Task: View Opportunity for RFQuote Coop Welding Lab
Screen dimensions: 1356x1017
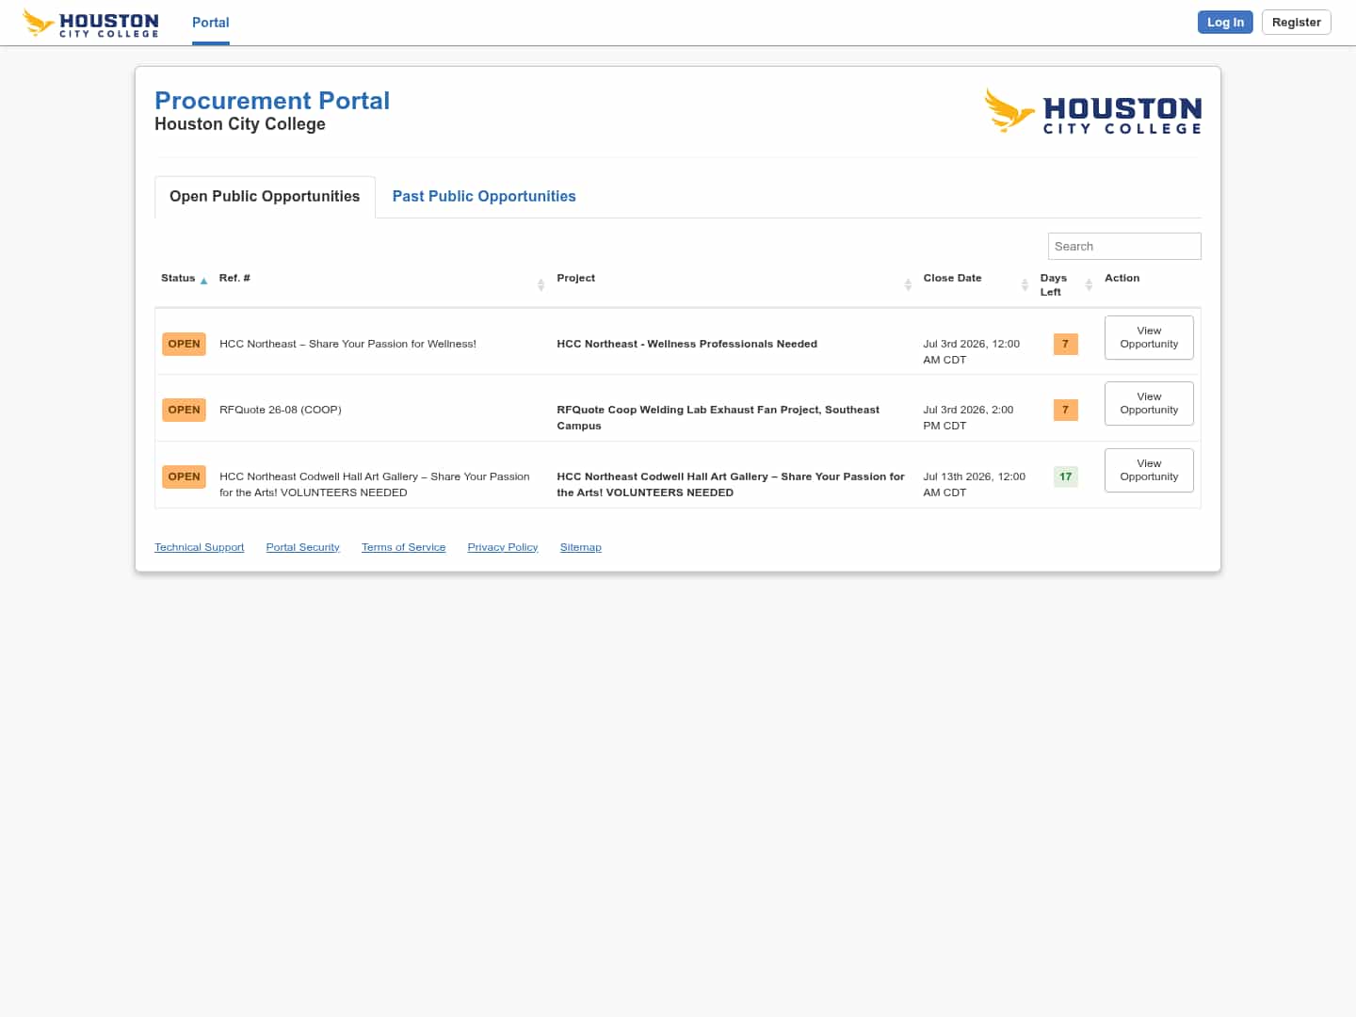Action: pos(1149,403)
